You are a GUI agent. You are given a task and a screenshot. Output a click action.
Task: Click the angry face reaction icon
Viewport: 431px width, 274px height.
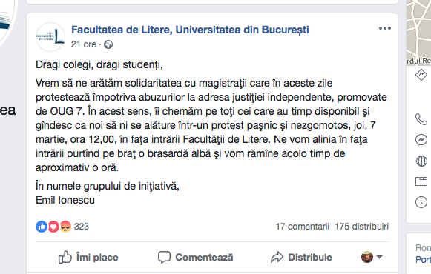[65, 227]
